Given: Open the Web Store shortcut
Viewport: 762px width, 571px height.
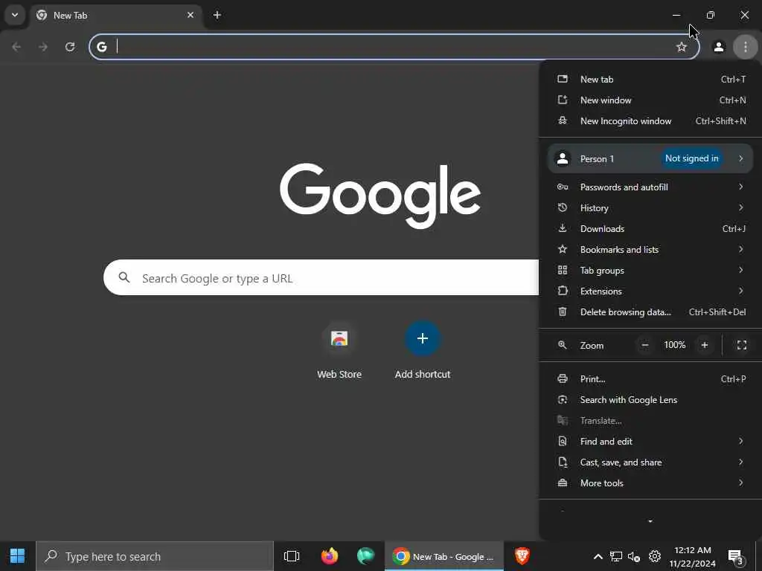Looking at the screenshot, I should (x=339, y=349).
